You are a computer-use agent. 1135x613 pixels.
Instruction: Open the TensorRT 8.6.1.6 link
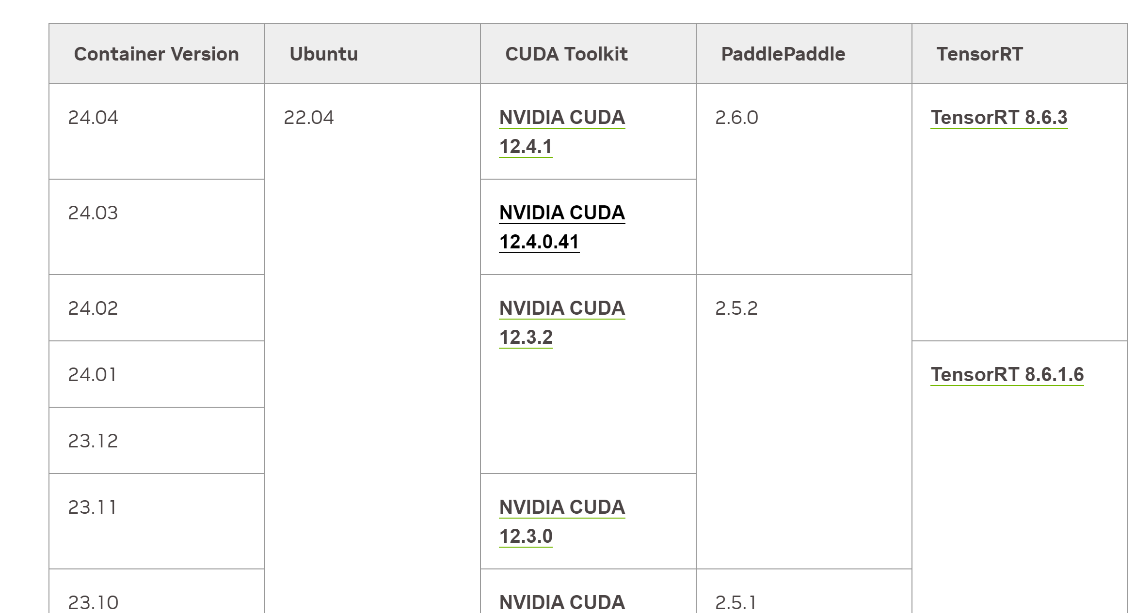1007,375
